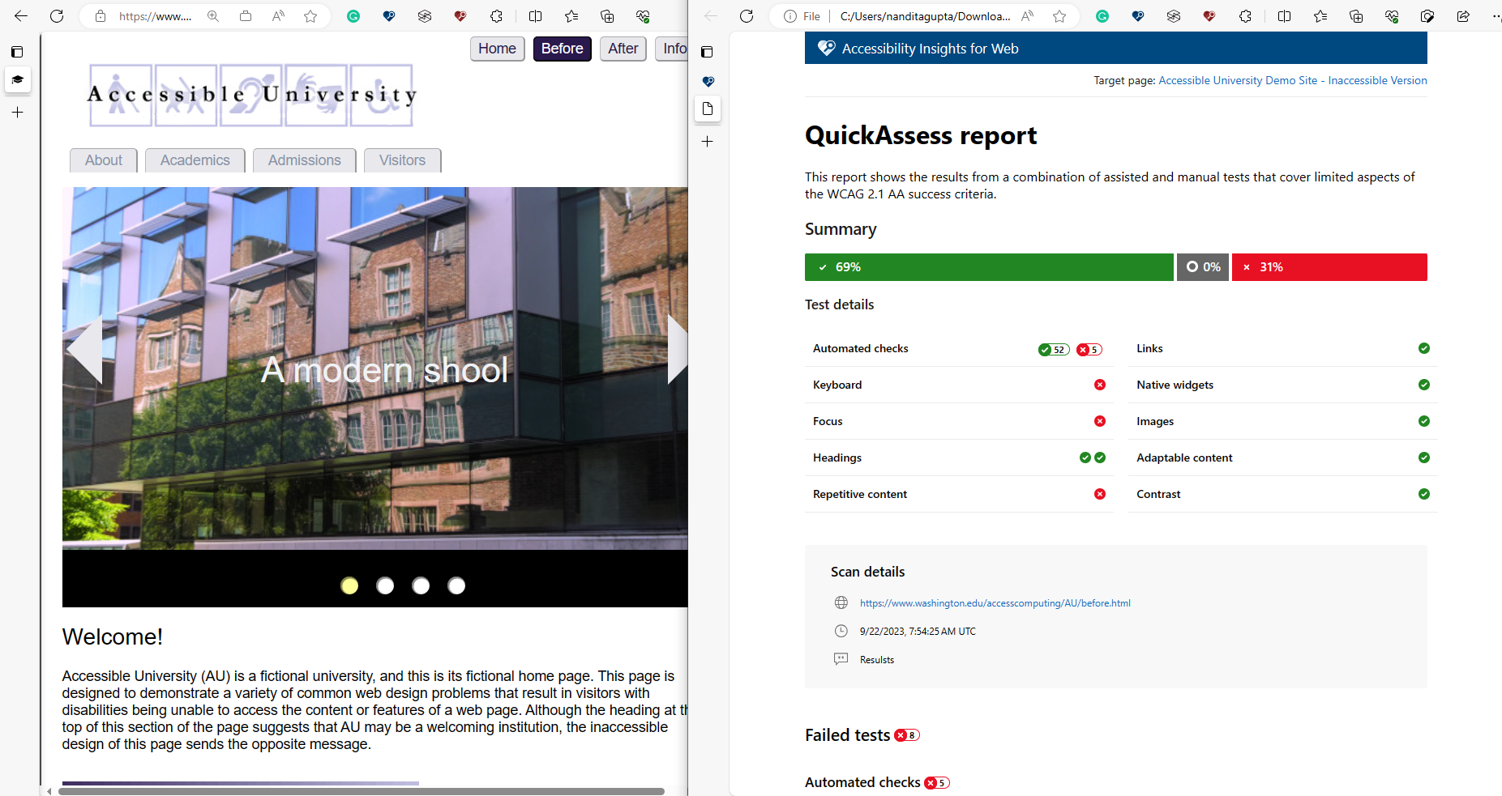Click the Contrast test passed icon
Image resolution: width=1502 pixels, height=796 pixels.
(1424, 494)
